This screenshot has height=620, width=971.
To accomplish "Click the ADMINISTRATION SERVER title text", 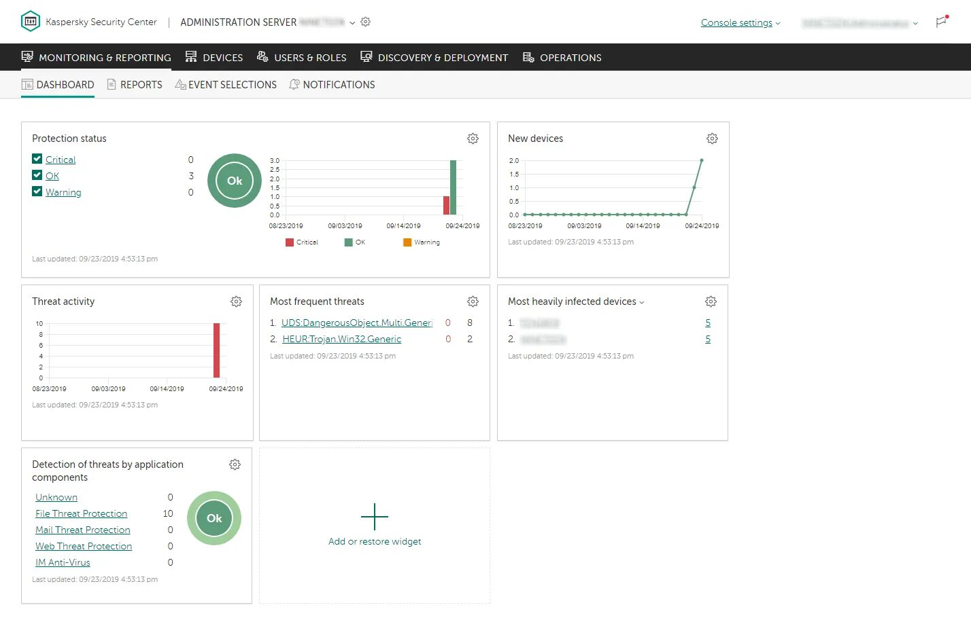I will [239, 22].
